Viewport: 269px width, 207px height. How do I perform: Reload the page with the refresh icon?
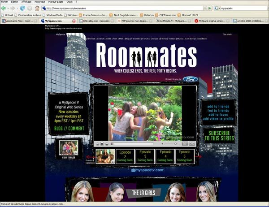(x=22, y=8)
